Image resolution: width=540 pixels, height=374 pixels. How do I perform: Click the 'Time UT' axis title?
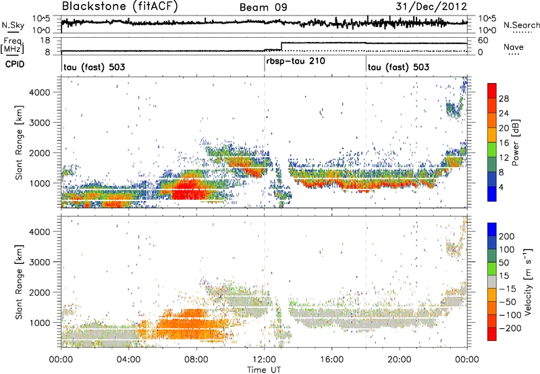(x=264, y=369)
